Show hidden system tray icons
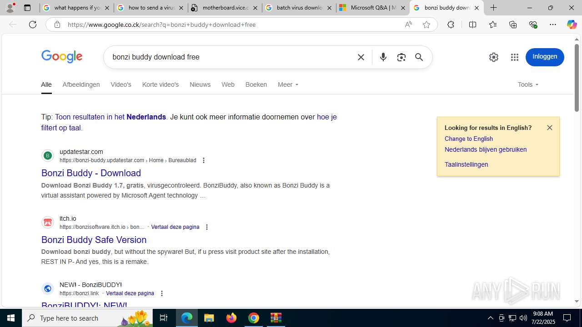 [490, 318]
